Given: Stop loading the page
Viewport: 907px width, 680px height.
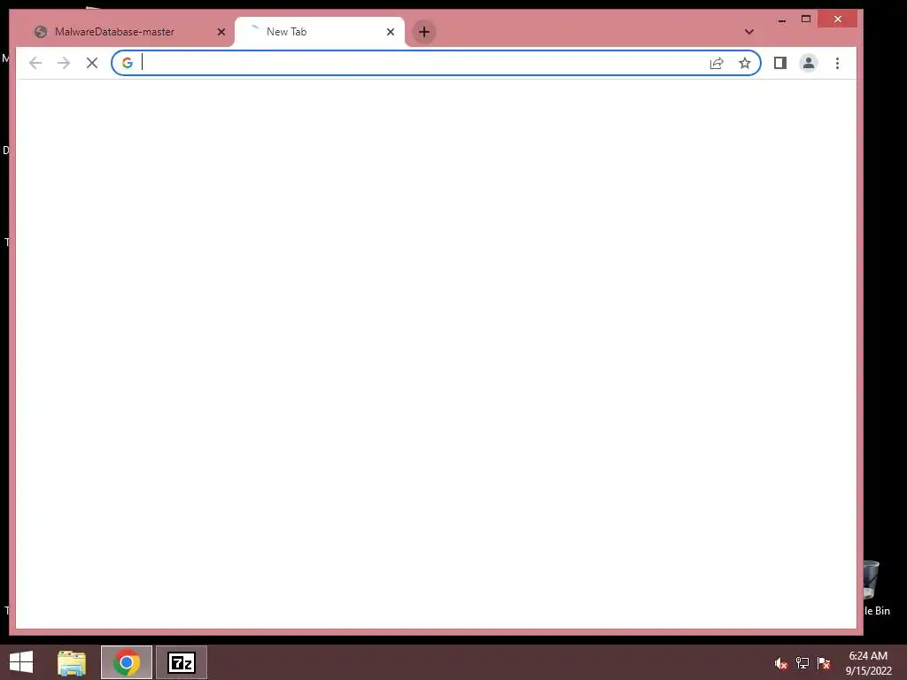Looking at the screenshot, I should (x=92, y=63).
